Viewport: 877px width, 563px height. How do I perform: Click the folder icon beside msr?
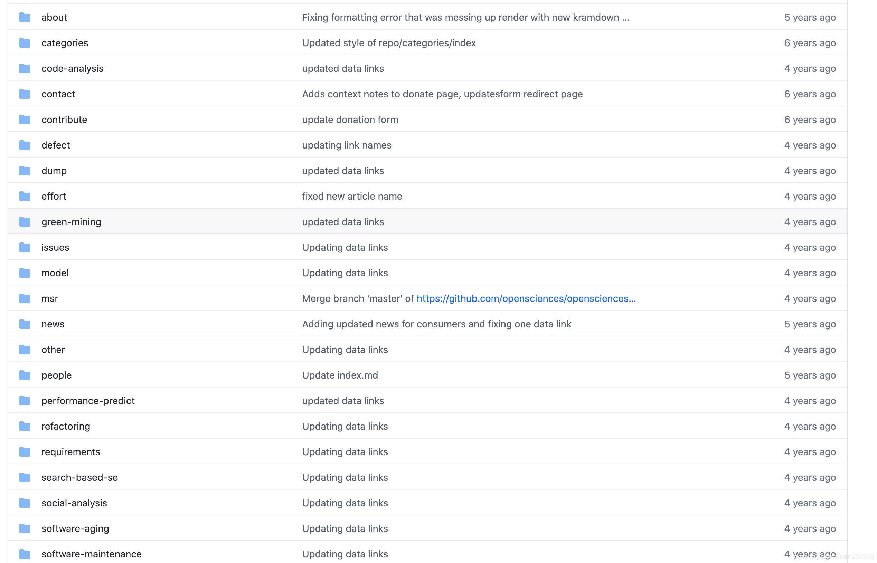(x=25, y=299)
